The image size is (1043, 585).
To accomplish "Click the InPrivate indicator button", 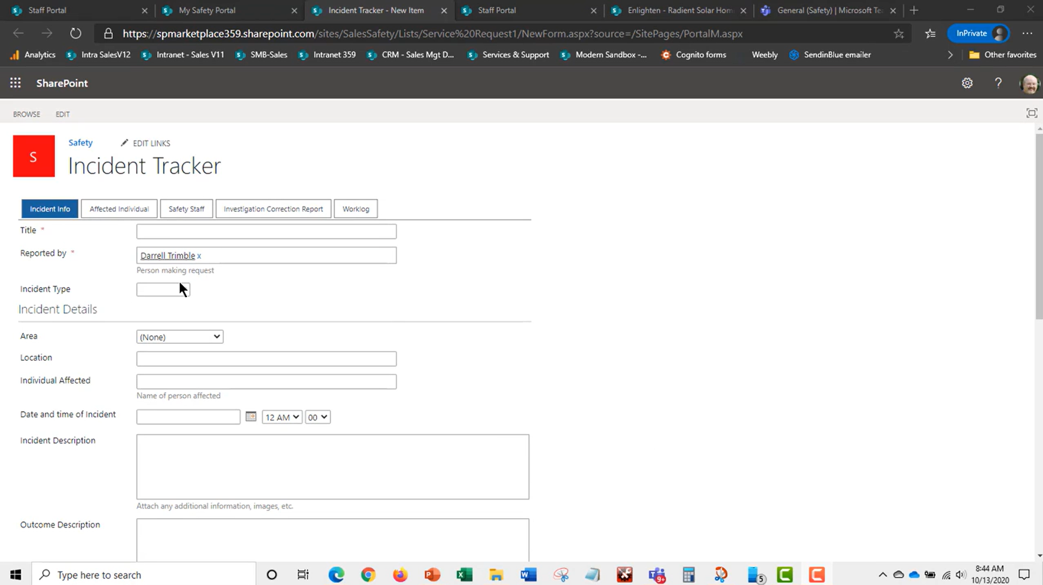I will [x=973, y=33].
